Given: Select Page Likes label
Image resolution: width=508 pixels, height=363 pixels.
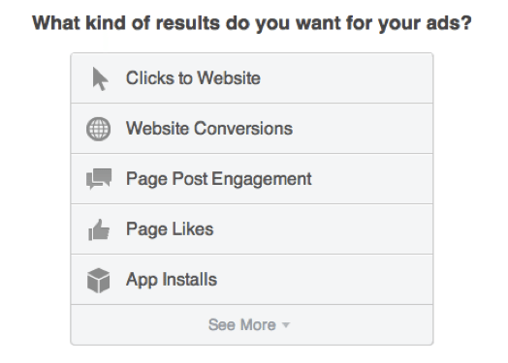Looking at the screenshot, I should coord(170,229).
